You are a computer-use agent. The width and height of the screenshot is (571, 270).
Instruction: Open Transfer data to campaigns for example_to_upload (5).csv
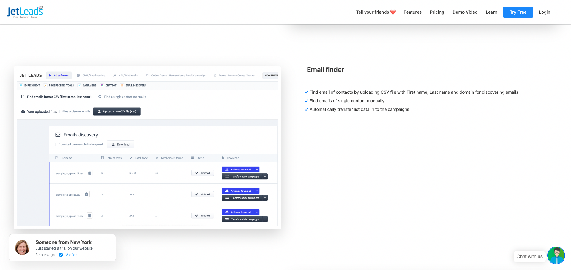tap(244, 177)
